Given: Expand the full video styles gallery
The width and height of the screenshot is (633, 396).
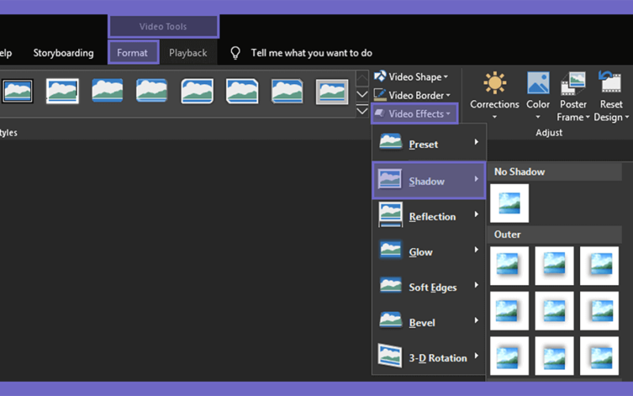Looking at the screenshot, I should pyautogui.click(x=362, y=110).
